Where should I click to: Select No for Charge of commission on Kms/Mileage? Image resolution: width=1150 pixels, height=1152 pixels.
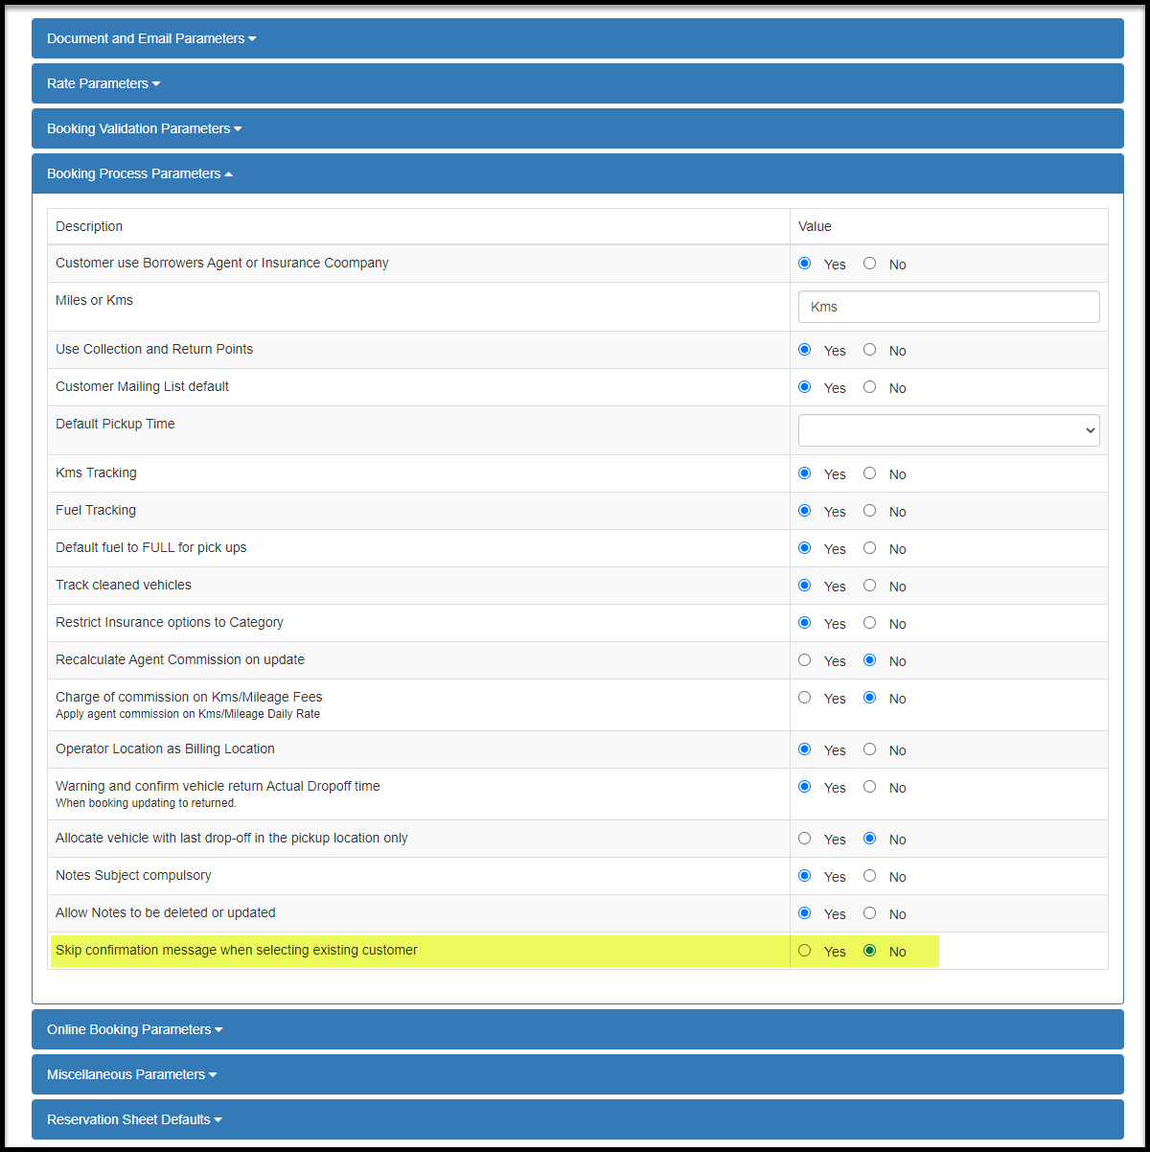point(869,697)
